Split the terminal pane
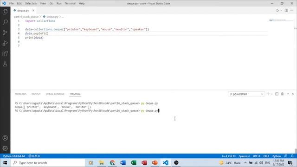Screen dimensions: 297x167 coord(277,94)
